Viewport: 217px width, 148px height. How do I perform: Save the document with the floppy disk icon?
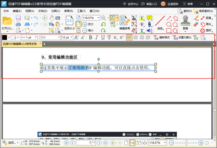pos(18,18)
